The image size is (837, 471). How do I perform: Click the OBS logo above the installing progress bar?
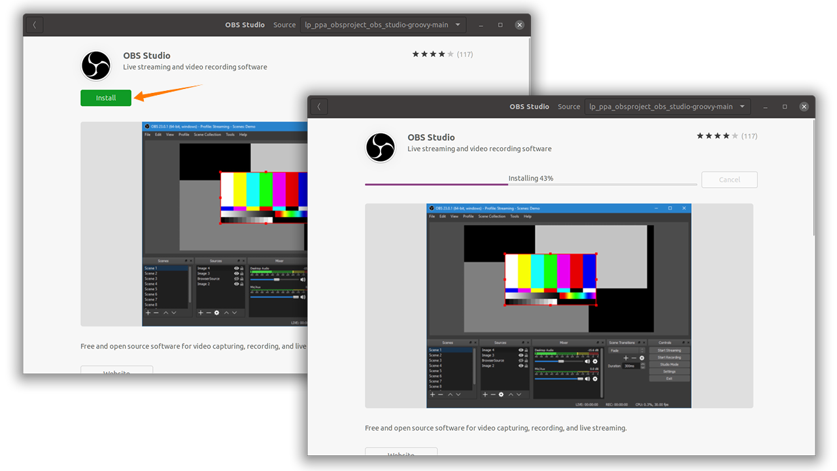(381, 147)
